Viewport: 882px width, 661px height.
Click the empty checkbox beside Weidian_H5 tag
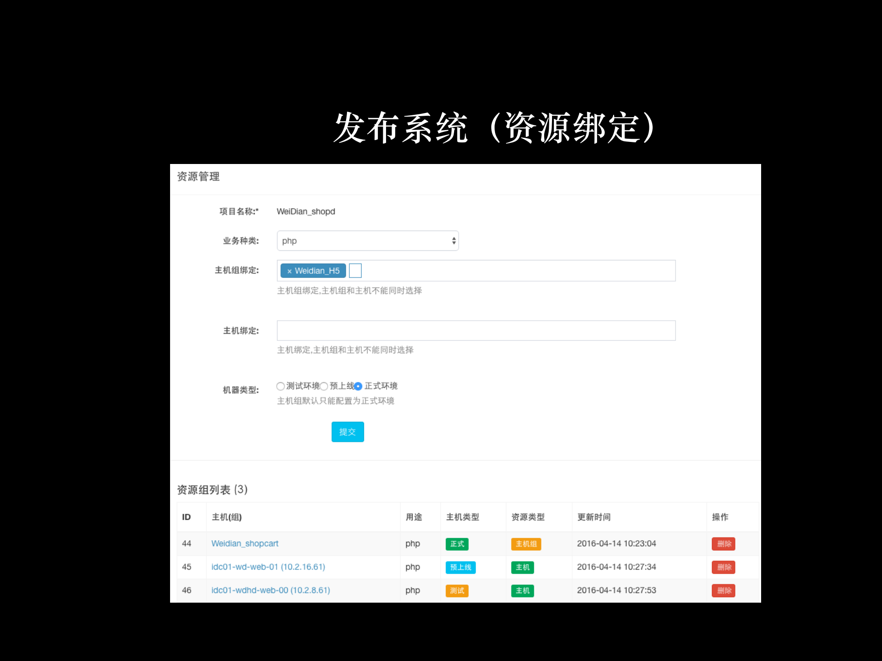(x=355, y=271)
